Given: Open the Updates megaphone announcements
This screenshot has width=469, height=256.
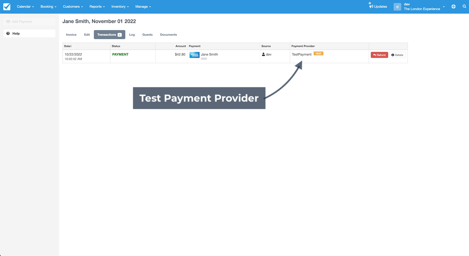Looking at the screenshot, I should pyautogui.click(x=378, y=7).
